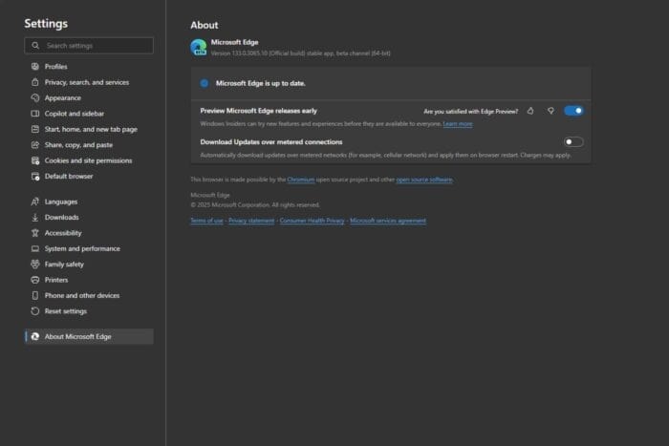Open the Chromium open source link
669x446 pixels.
[301, 180]
